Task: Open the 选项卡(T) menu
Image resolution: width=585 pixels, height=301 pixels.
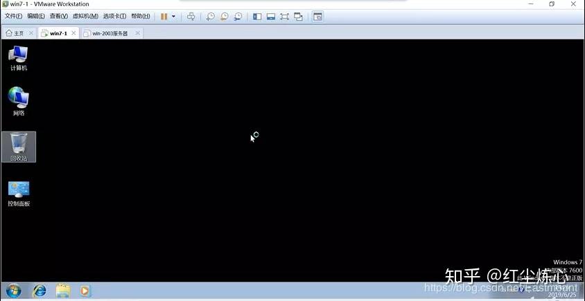Action: pyautogui.click(x=114, y=17)
